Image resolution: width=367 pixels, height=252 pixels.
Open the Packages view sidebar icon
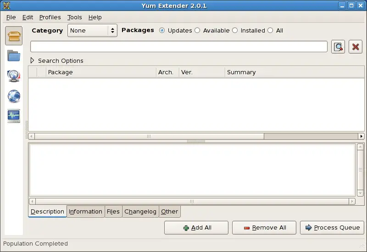tap(14, 36)
